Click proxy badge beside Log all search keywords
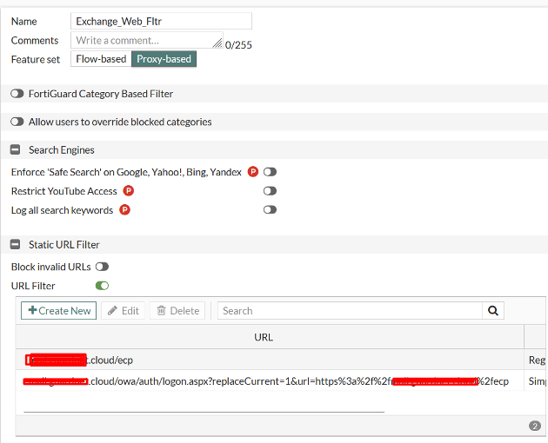 [124, 210]
